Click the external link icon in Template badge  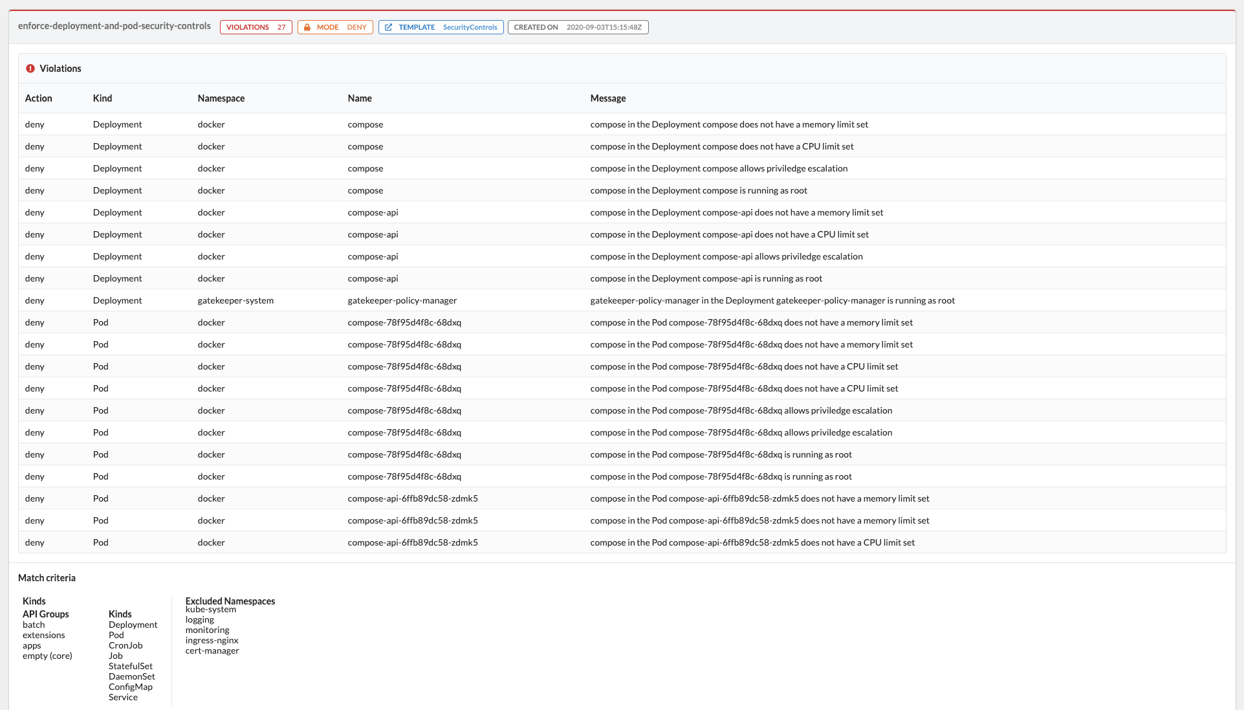(388, 27)
